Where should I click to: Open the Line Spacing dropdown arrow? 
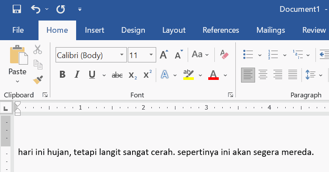321,75
